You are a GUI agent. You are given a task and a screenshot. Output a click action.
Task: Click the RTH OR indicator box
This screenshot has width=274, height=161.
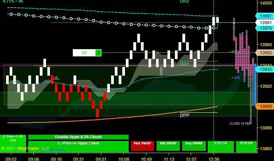coord(246,147)
